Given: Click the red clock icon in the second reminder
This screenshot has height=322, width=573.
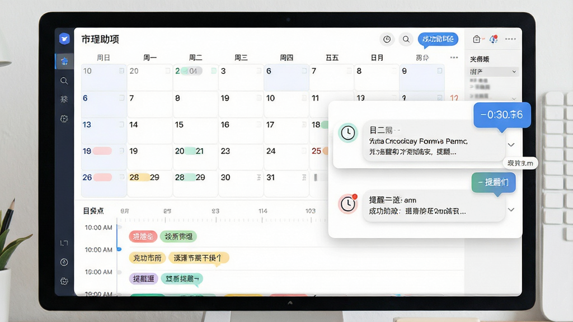Looking at the screenshot, I should click(x=347, y=203).
